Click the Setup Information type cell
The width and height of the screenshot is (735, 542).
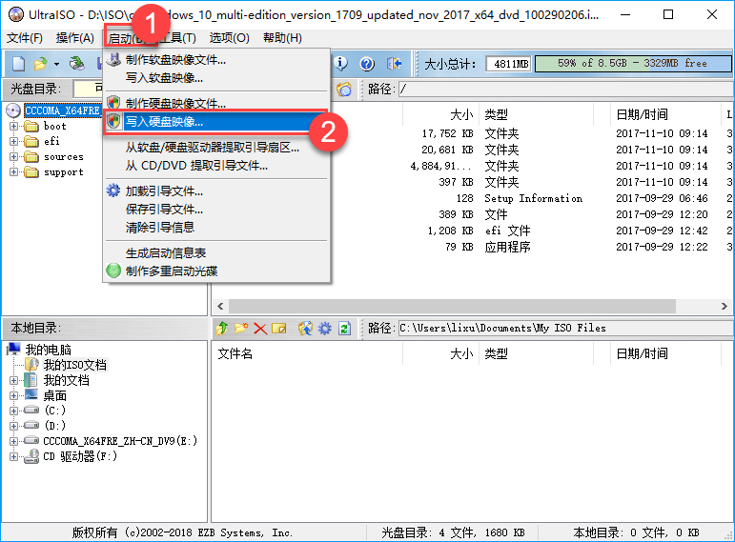coord(534,198)
